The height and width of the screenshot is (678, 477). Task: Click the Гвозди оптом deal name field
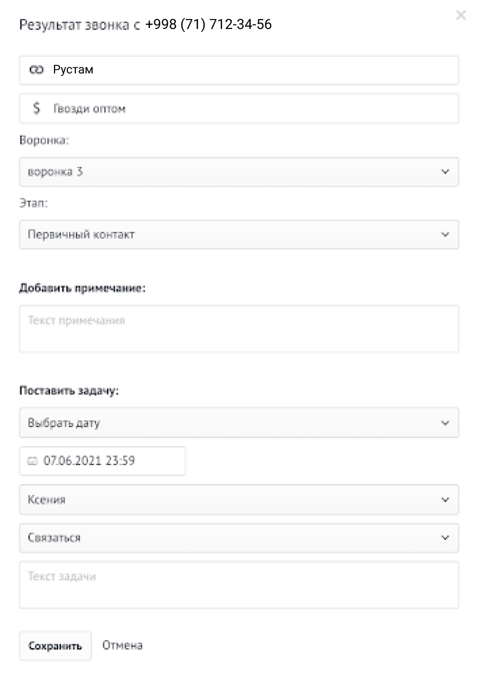click(250, 108)
